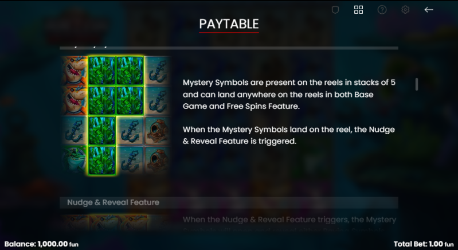Open the help question mark icon

point(382,10)
